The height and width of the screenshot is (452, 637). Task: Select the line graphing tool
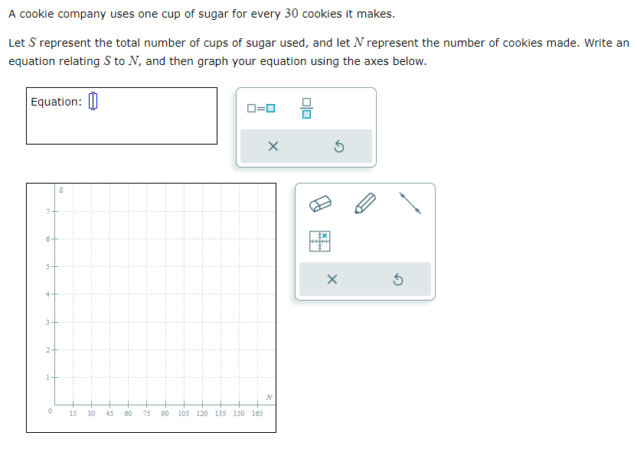(411, 203)
